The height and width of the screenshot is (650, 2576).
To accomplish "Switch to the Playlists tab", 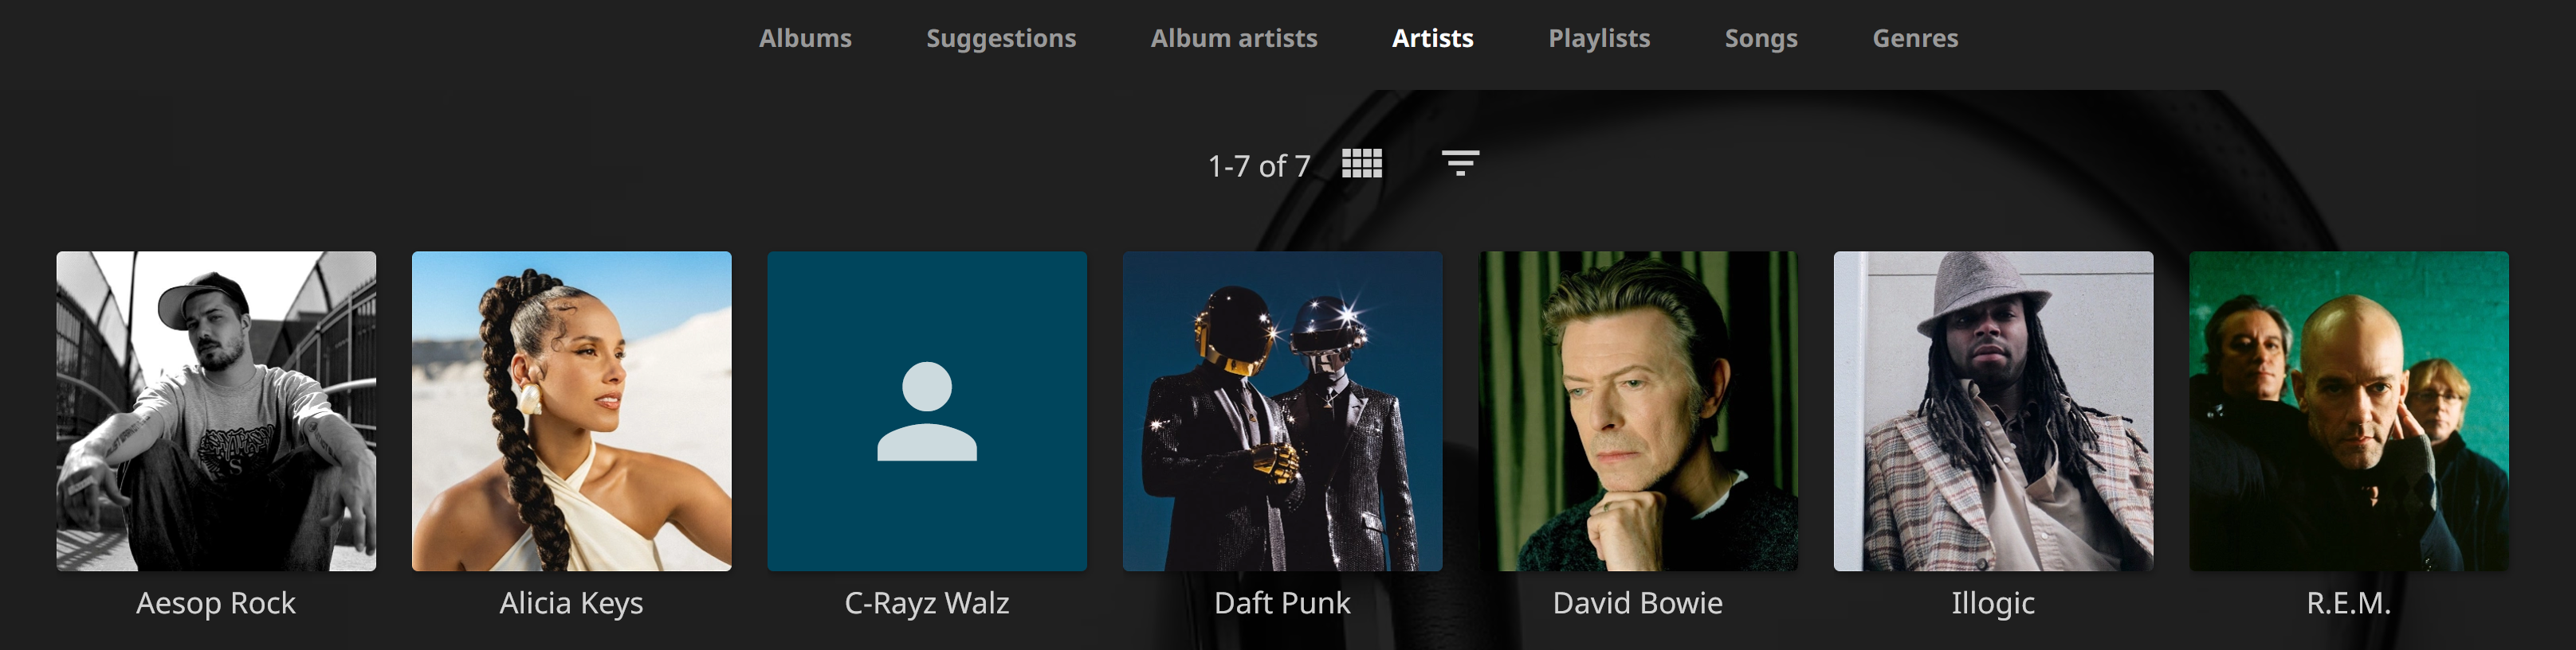I will (x=1598, y=38).
